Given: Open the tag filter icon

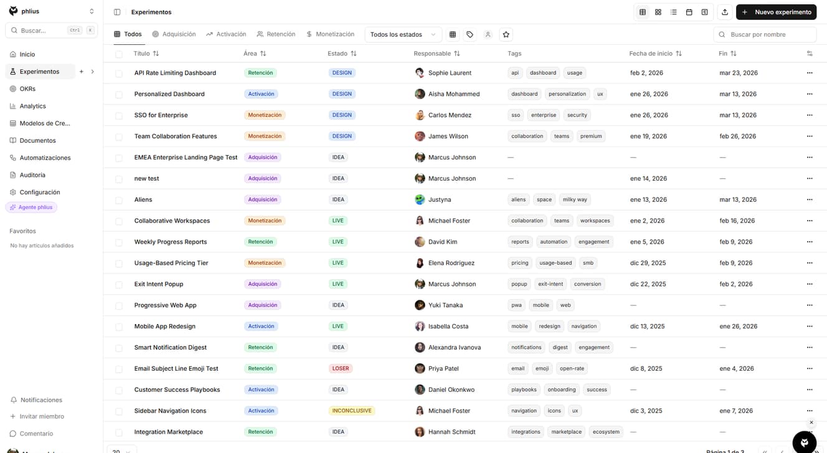Looking at the screenshot, I should coord(470,34).
